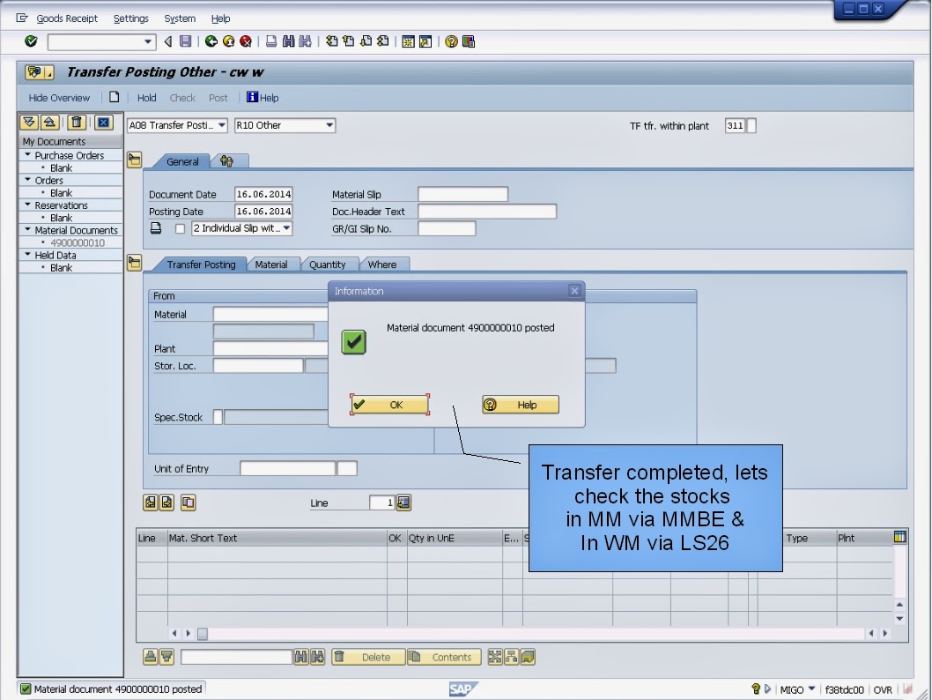The image size is (932, 700).
Task: Click the Material Slip input field
Action: [462, 193]
